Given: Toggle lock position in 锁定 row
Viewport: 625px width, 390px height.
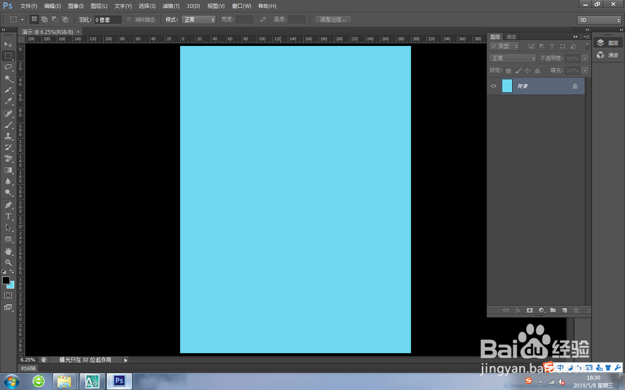Looking at the screenshot, I should (528, 71).
